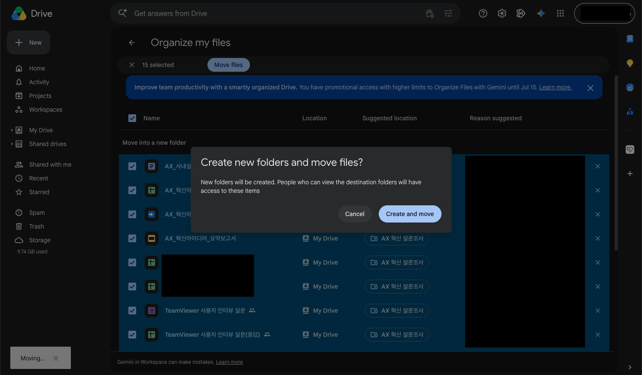The height and width of the screenshot is (375, 642).
Task: Uncheck the TeamViewer 사용자 인터뷰 설문 checkbox
Action: [132, 311]
